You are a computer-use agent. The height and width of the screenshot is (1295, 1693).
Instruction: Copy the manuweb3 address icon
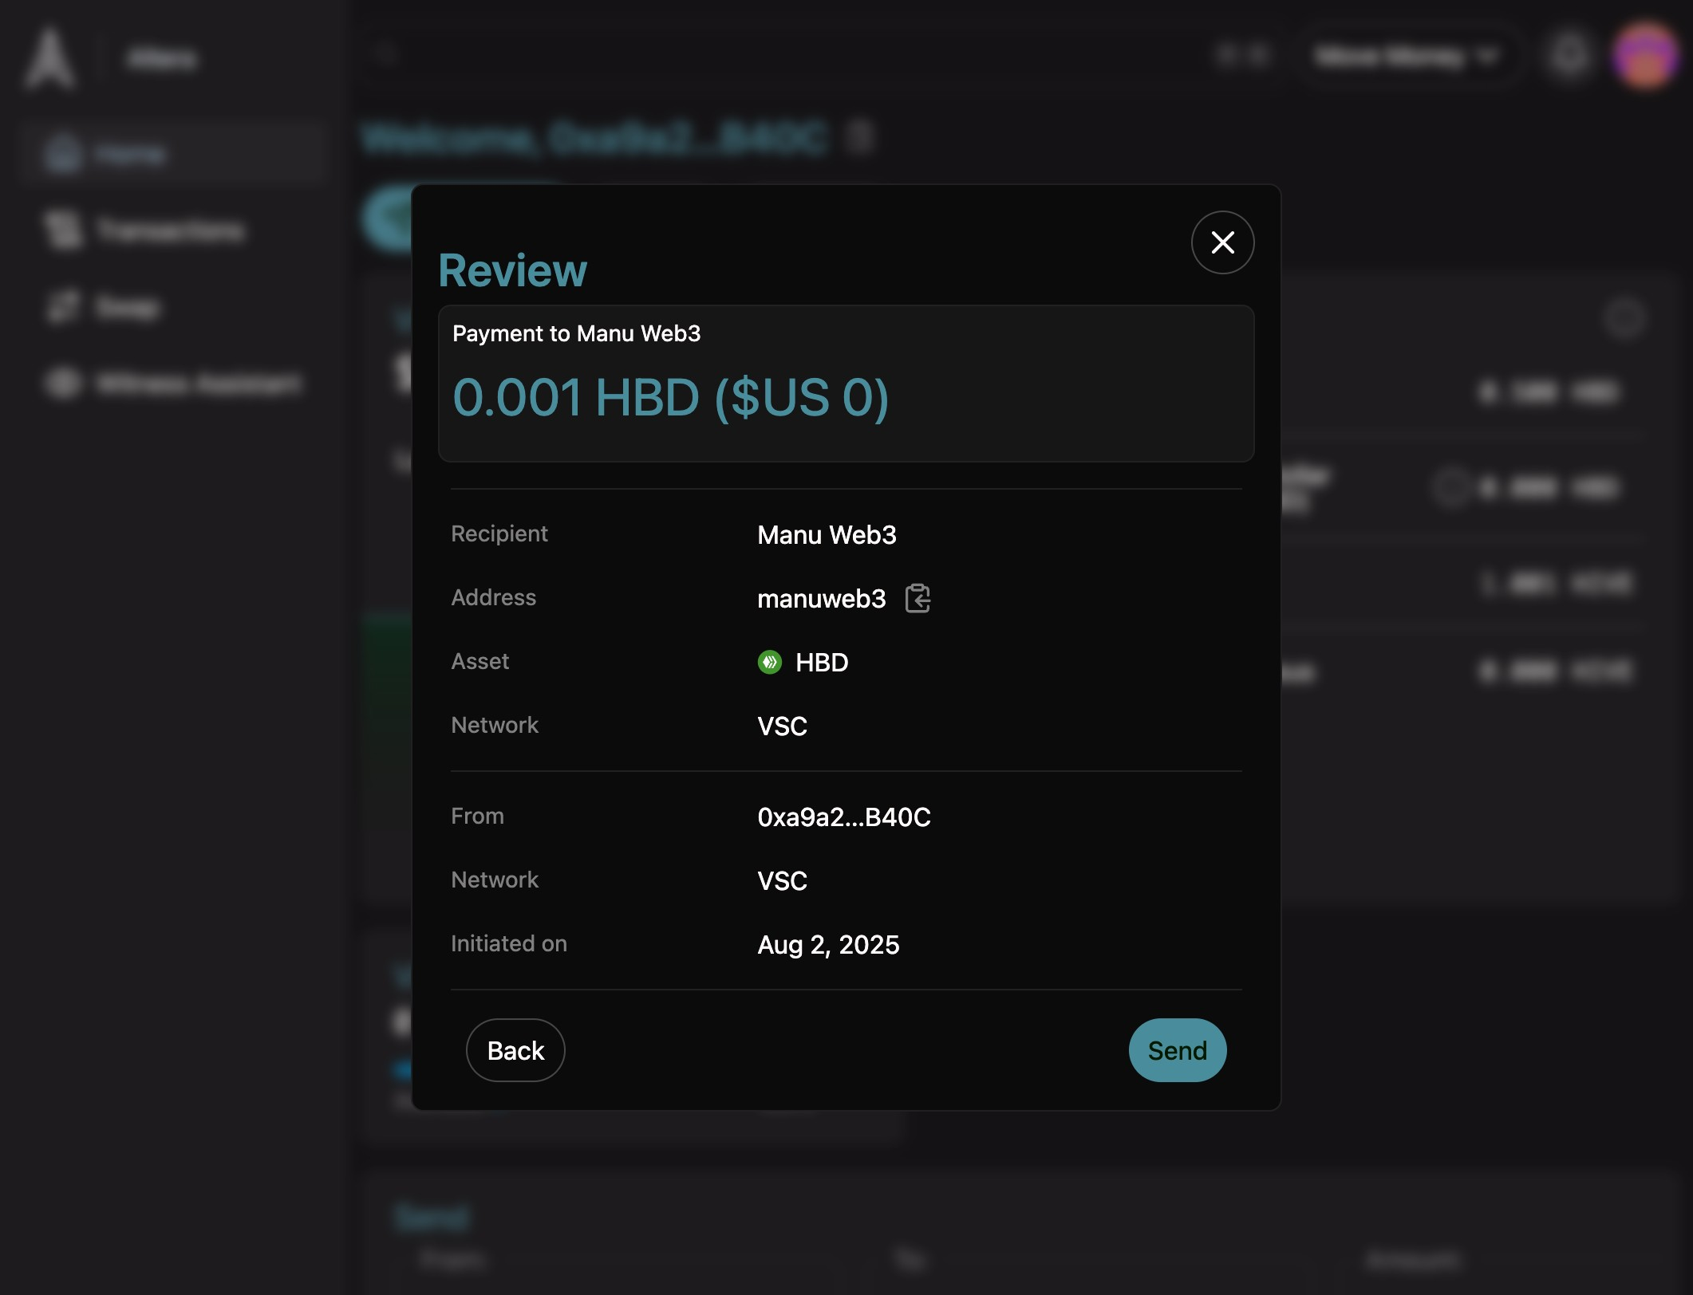918,598
